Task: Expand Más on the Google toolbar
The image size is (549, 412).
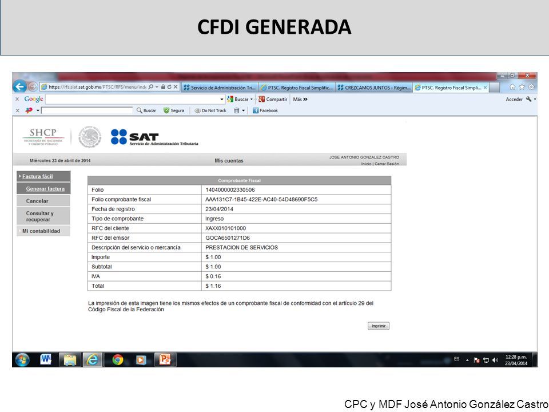Action: pyautogui.click(x=300, y=99)
